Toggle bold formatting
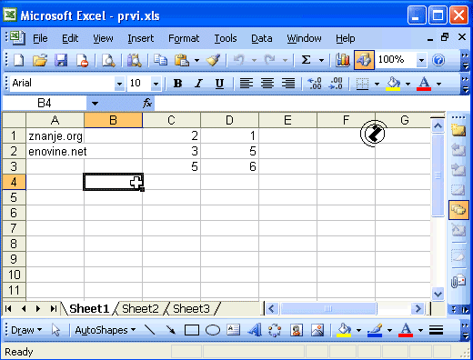 pos(178,83)
